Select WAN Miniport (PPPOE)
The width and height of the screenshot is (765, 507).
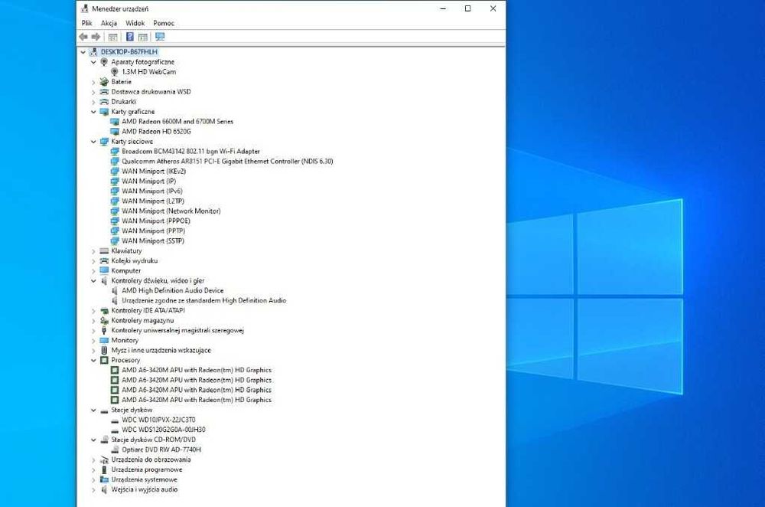[156, 221]
